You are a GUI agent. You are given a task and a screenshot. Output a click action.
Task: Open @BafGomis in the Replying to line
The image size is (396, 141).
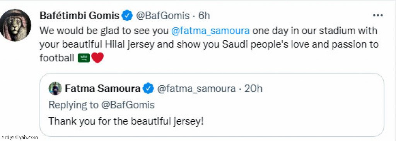coord(128,105)
